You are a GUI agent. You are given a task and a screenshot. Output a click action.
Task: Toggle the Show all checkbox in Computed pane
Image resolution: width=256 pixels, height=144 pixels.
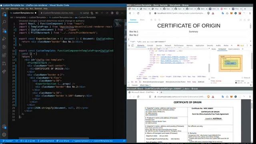[242, 78]
